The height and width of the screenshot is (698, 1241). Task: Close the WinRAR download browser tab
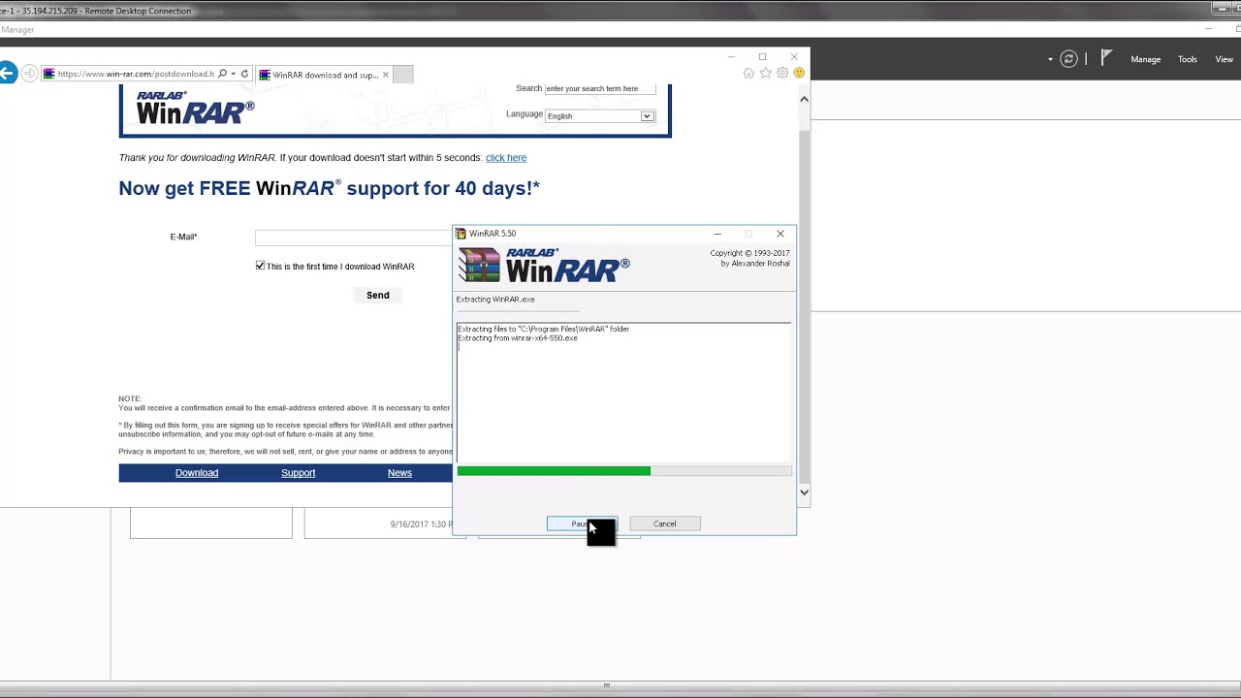[x=385, y=75]
